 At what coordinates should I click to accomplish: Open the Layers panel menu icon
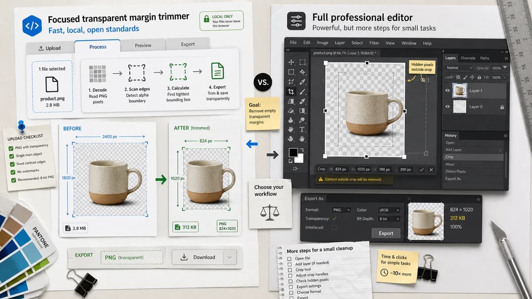tap(506, 58)
